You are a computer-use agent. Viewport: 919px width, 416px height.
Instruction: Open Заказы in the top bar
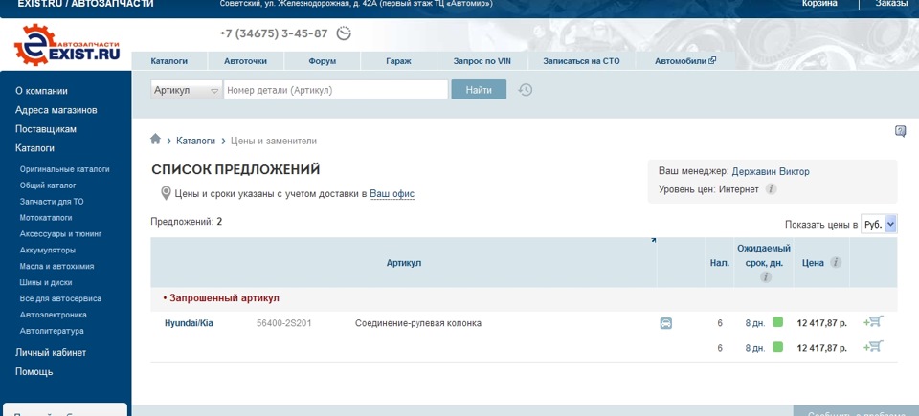[891, 4]
